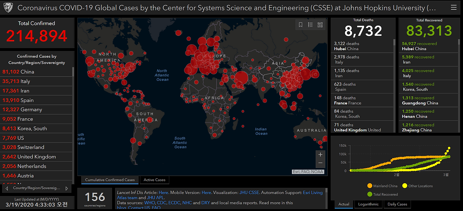The width and height of the screenshot is (463, 211).
Task: Open the basemap gallery grid icon
Action: tap(320, 25)
